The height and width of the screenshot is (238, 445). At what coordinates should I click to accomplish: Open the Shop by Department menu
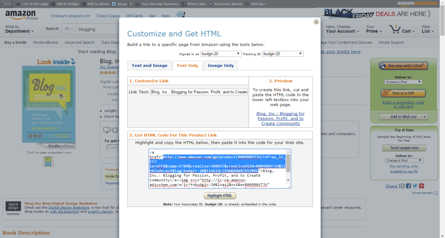[x=19, y=29]
